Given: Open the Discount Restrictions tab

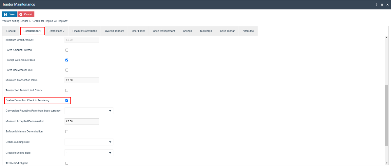Looking at the screenshot, I should 85,31.
